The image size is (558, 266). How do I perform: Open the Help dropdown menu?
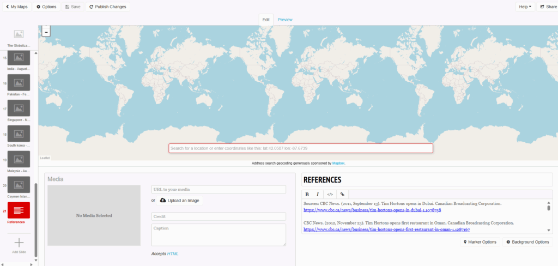525,7
